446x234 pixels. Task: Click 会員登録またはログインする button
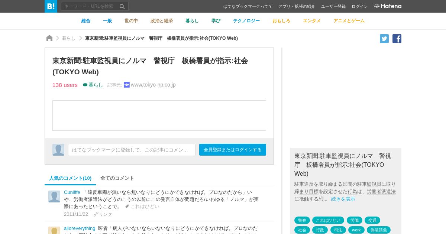coord(233,150)
